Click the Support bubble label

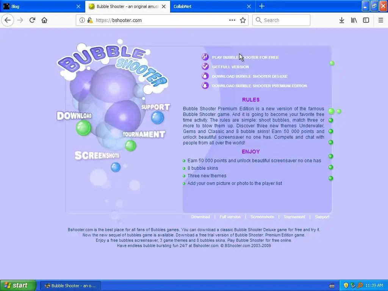pos(155,107)
